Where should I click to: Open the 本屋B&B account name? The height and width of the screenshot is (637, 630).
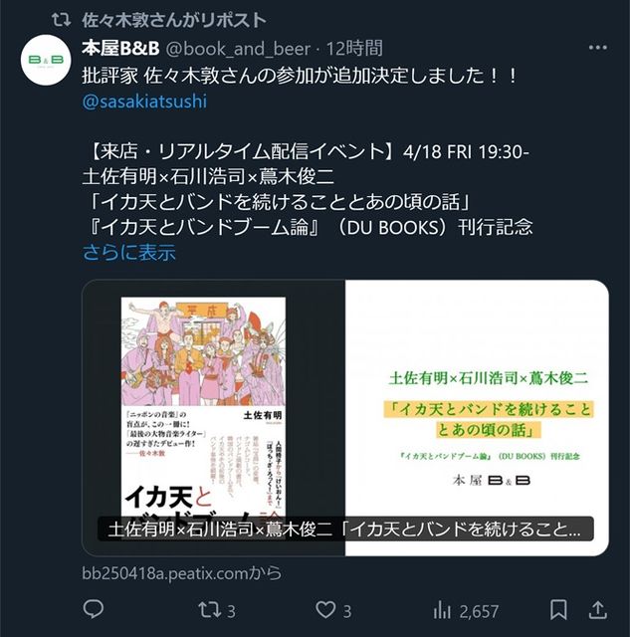120,49
